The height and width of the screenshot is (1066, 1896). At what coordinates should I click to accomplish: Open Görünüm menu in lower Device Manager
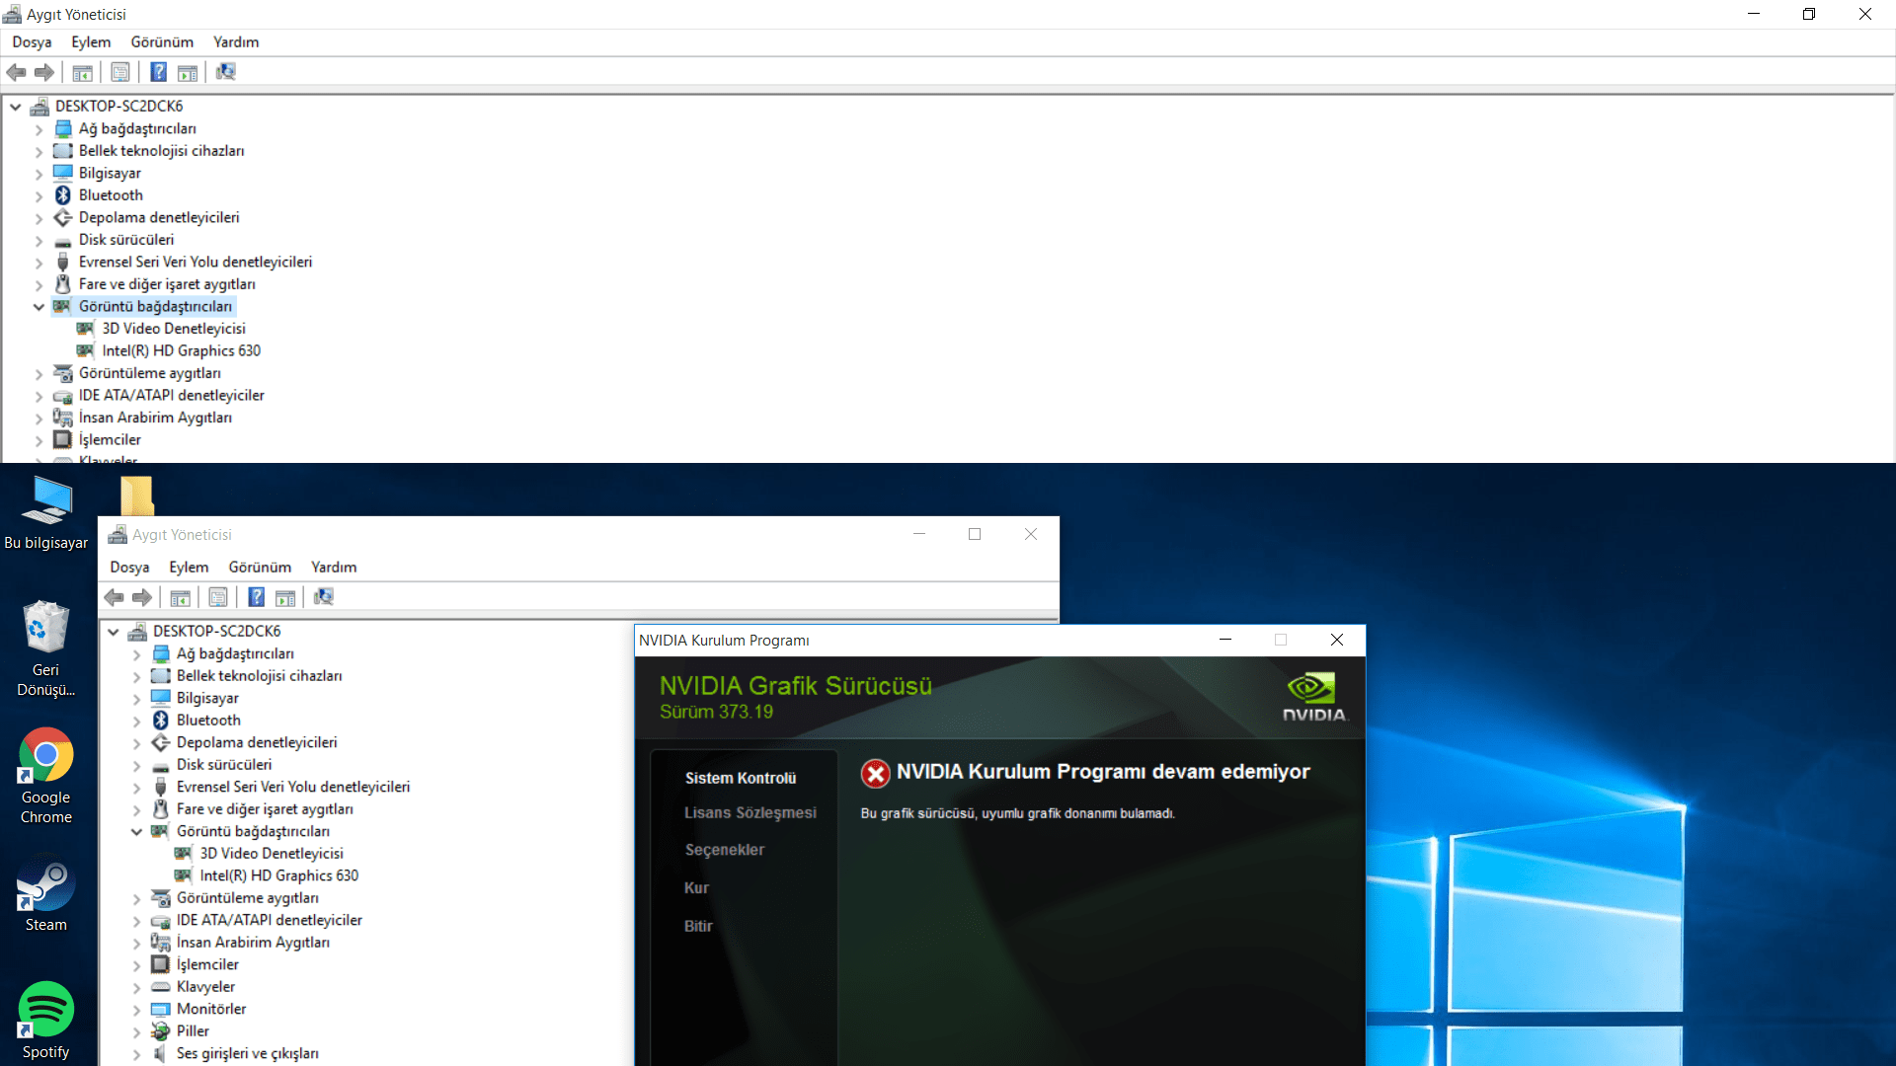tap(260, 568)
